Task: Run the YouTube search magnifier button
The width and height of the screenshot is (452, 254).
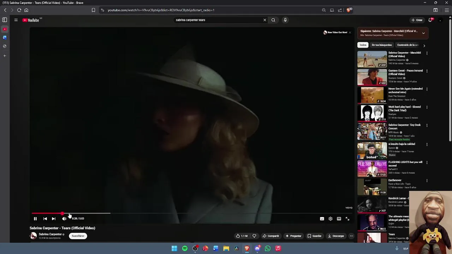Action: coord(273,20)
